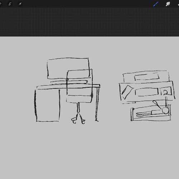Open the Adjustments wand at the toolbar edge

pyautogui.click(x=0, y=4)
